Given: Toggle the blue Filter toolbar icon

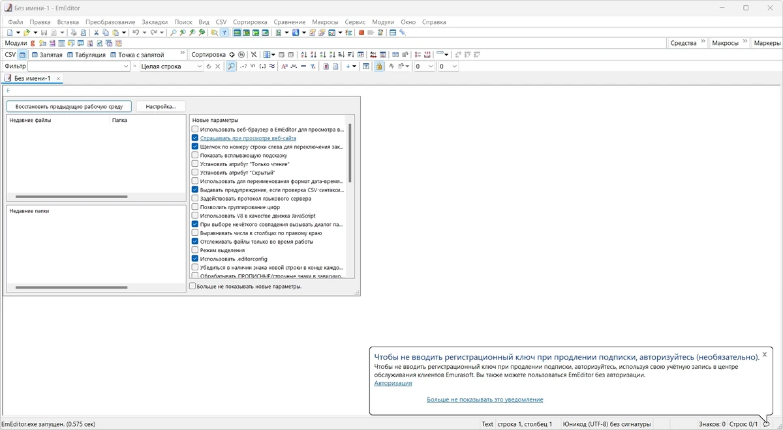Looking at the screenshot, I should [224, 32].
